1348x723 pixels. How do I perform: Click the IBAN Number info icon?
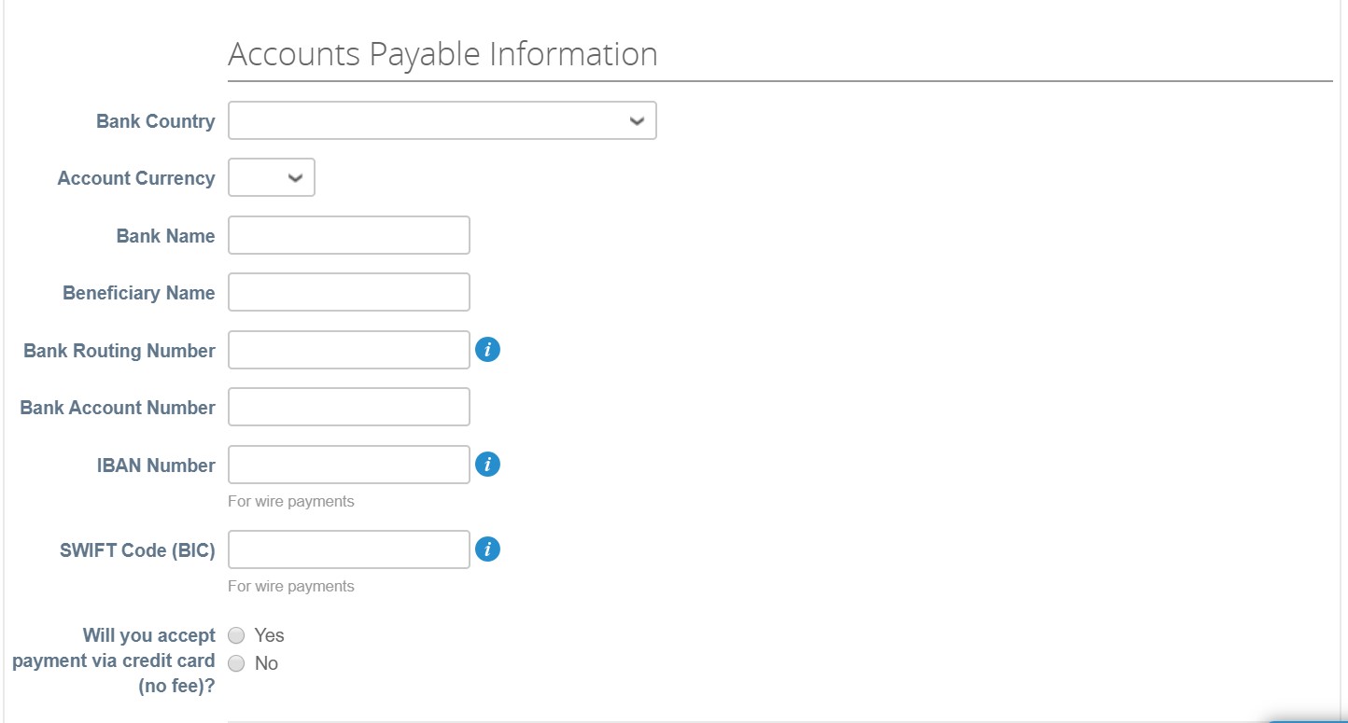(x=487, y=465)
